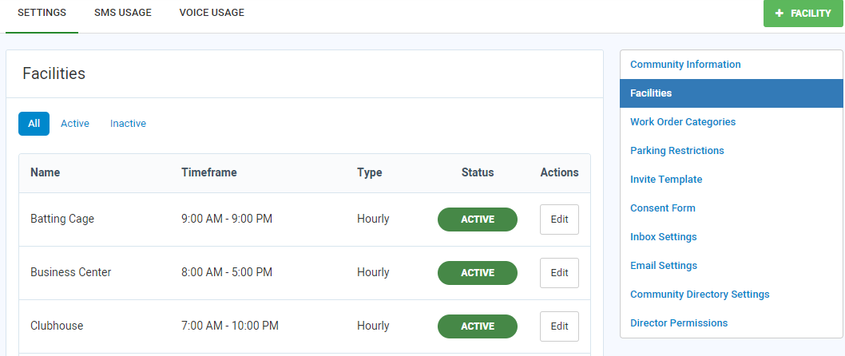Image resolution: width=845 pixels, height=356 pixels.
Task: Edit the Clubhouse facility
Action: (559, 326)
